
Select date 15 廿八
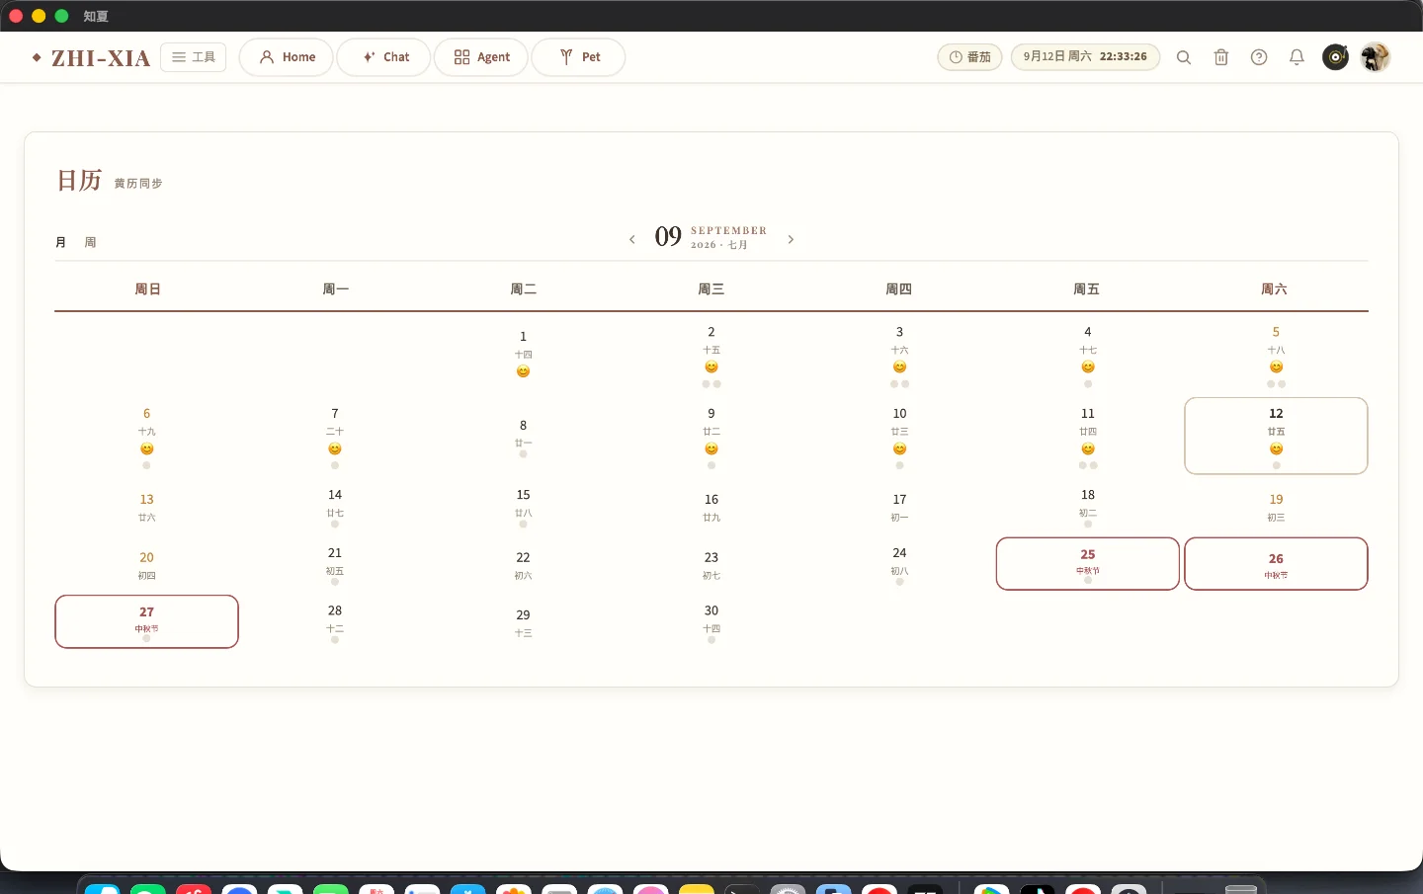(x=524, y=506)
